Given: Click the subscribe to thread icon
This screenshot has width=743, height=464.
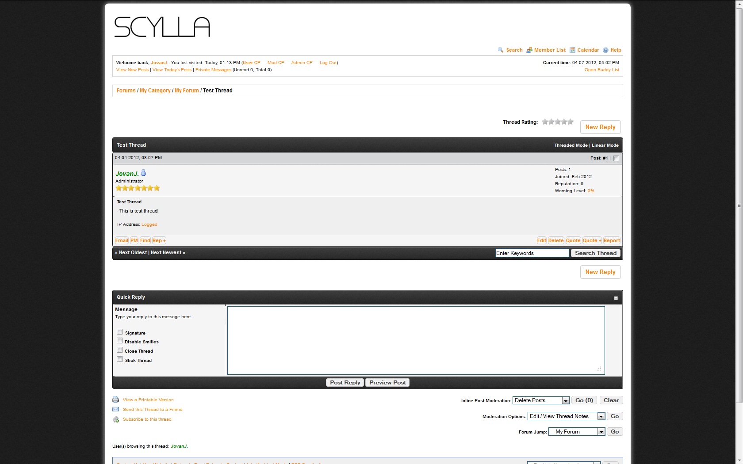Looking at the screenshot, I should coord(116,419).
